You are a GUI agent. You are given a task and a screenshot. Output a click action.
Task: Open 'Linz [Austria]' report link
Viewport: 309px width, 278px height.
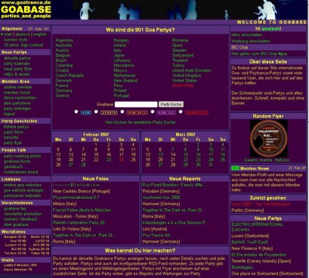pyautogui.click(x=154, y=229)
